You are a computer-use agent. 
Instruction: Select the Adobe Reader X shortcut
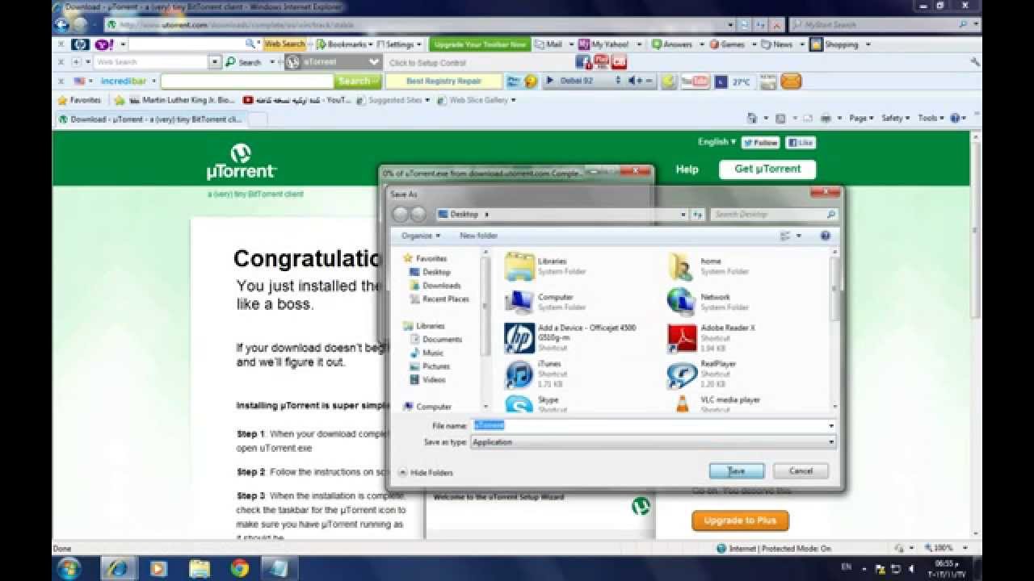pos(682,338)
